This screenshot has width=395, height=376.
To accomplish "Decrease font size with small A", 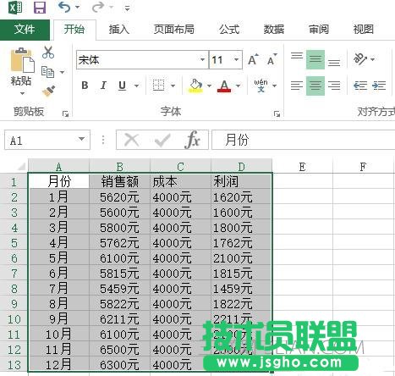I will 272,59.
